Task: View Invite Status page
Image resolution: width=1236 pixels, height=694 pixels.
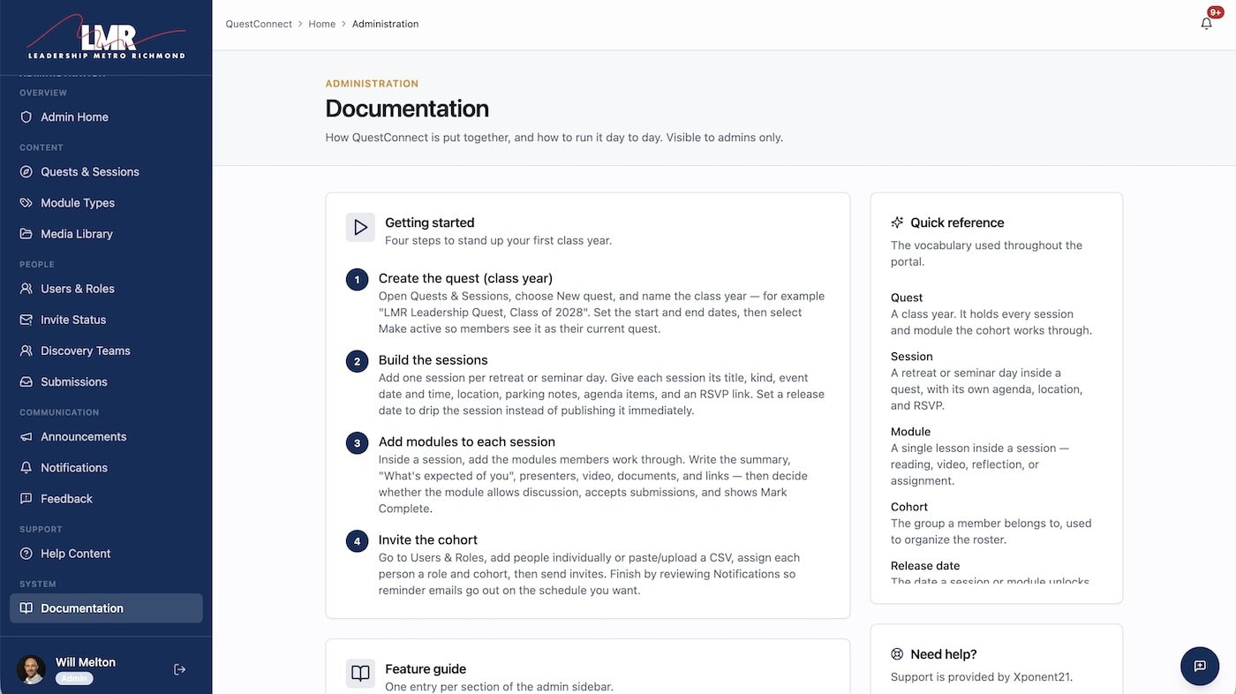Action: [106, 320]
